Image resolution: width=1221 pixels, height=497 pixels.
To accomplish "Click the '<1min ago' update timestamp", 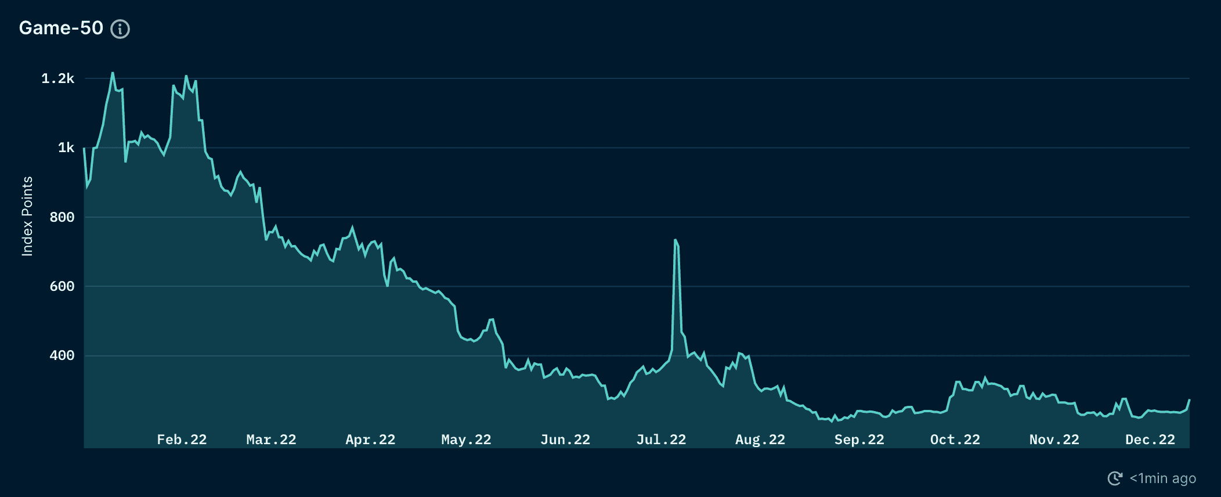I will (x=1162, y=478).
